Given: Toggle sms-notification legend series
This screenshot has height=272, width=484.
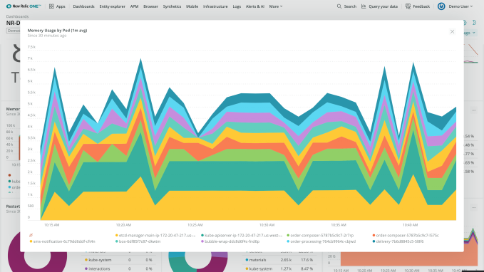Looking at the screenshot, I should coord(62,241).
